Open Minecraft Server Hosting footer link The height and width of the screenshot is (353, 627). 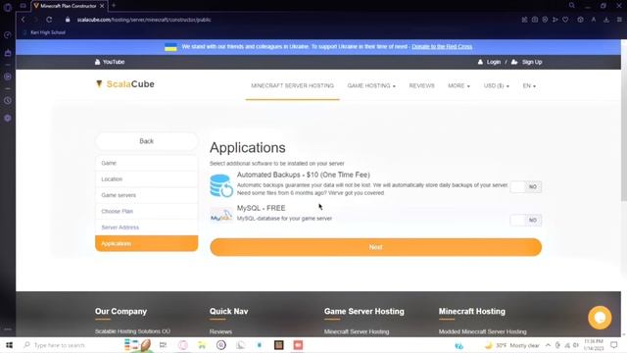pyautogui.click(x=357, y=331)
